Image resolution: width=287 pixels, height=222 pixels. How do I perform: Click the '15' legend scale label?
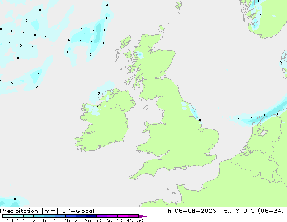coord(67,220)
